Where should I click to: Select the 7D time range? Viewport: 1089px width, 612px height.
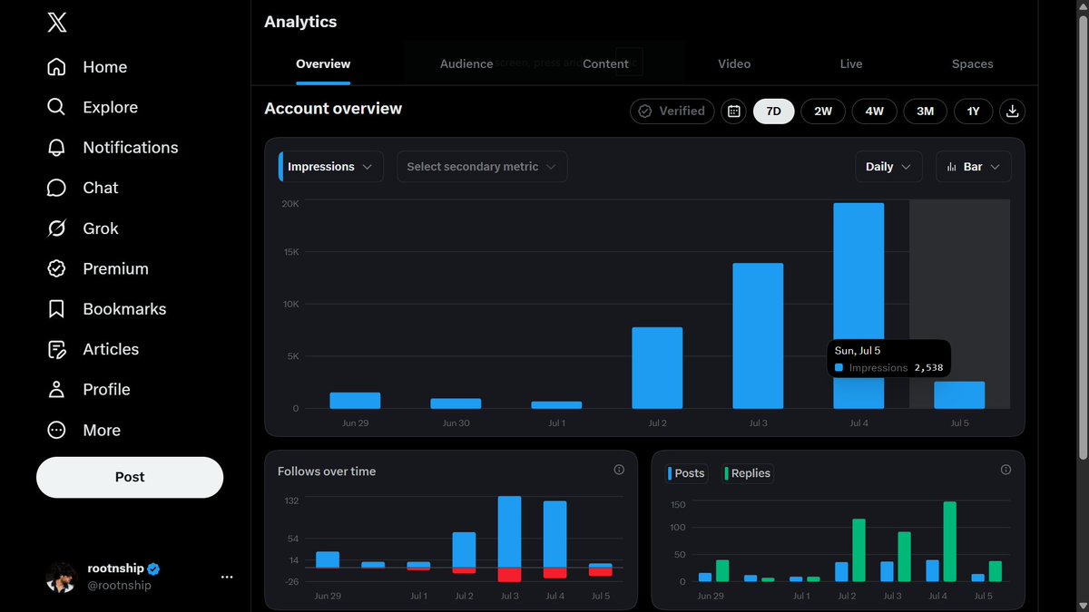coord(773,112)
